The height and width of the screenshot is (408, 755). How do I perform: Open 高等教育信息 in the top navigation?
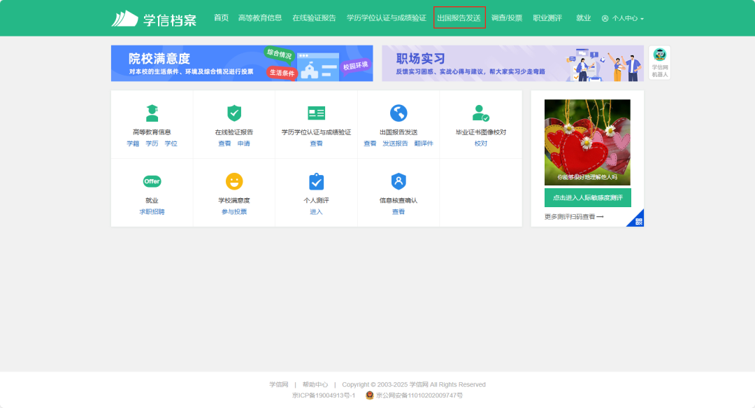pyautogui.click(x=260, y=17)
